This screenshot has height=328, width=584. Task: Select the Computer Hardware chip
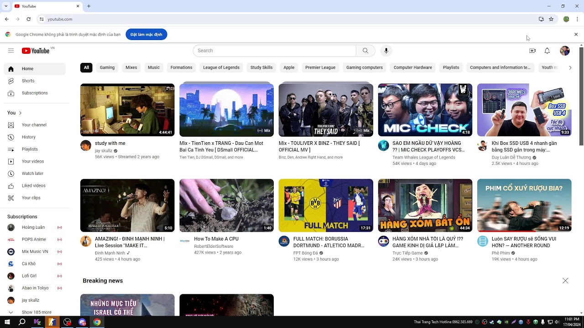point(413,67)
